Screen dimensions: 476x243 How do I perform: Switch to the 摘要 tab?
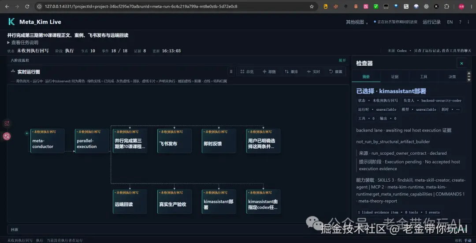point(366,77)
